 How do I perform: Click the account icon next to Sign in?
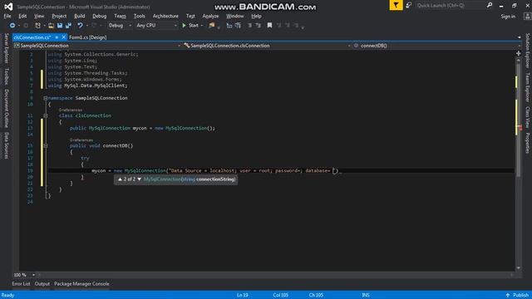click(x=527, y=16)
